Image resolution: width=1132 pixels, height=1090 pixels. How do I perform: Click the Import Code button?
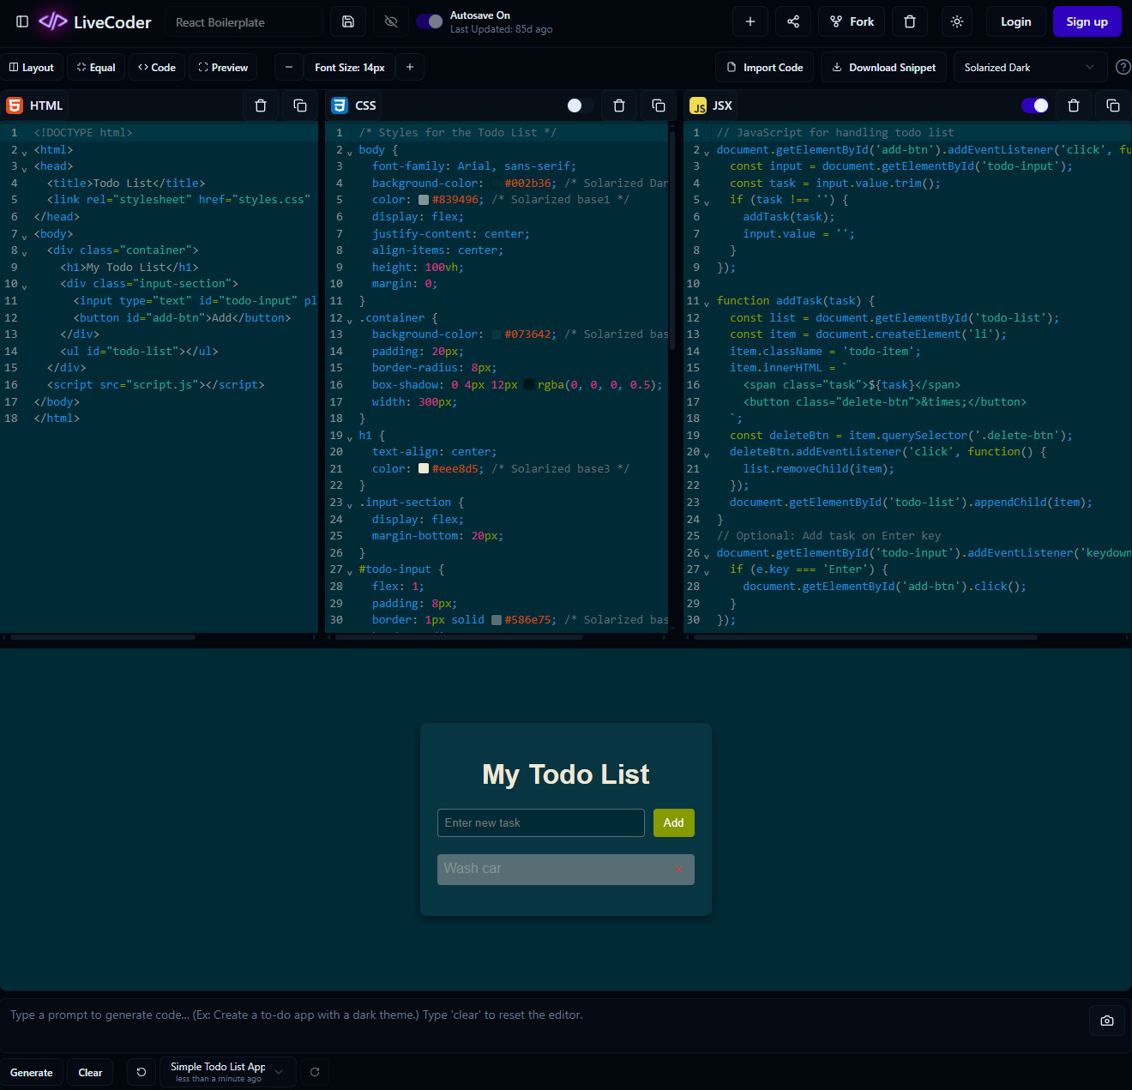pyautogui.click(x=765, y=67)
